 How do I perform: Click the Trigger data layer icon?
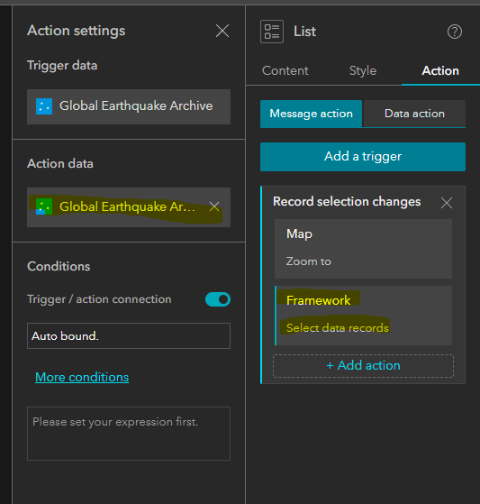pyautogui.click(x=44, y=106)
